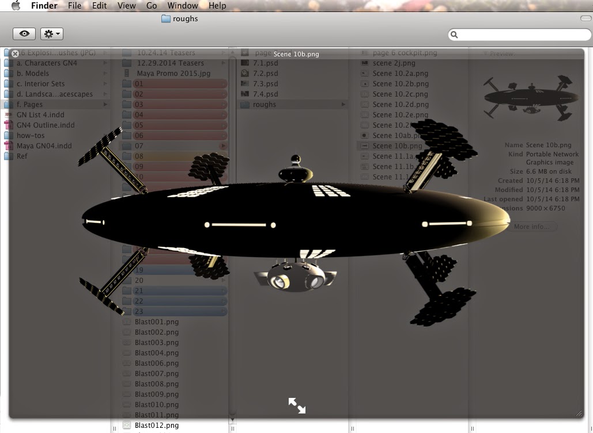This screenshot has width=593, height=433.
Task: Click the 7.1.psd file icon
Action: 245,63
